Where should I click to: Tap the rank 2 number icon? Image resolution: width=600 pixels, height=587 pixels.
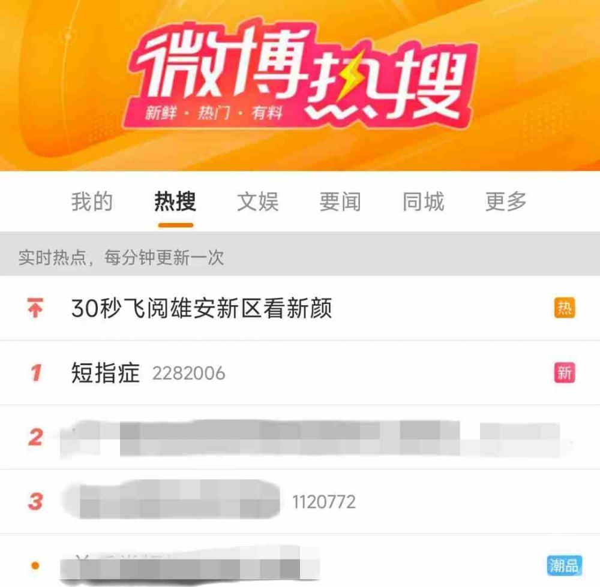click(x=35, y=437)
